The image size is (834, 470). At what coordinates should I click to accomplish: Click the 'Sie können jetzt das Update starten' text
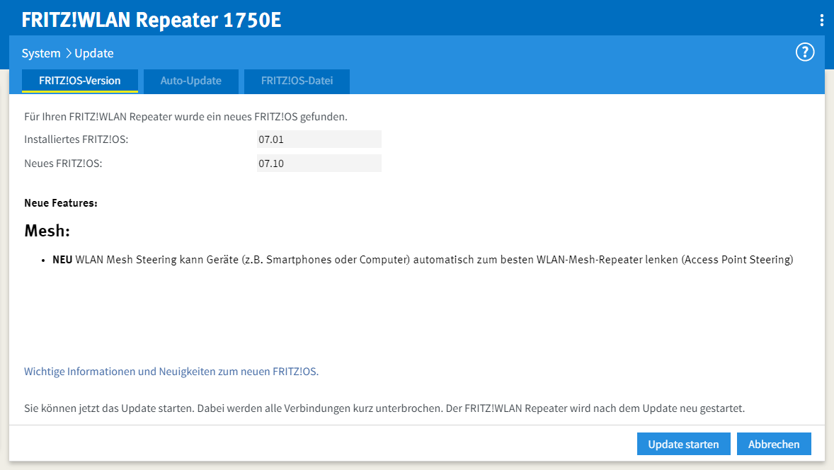point(384,408)
